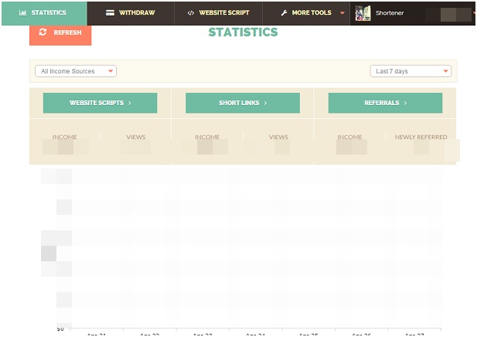Click the Withdraw card icon
The image size is (477, 337).
(x=111, y=13)
